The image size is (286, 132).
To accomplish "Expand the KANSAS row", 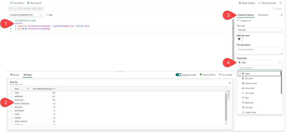I will pos(12,118).
